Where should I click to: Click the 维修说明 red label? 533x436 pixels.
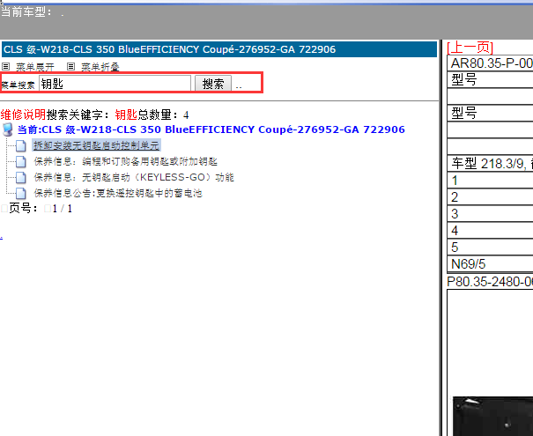(x=23, y=115)
